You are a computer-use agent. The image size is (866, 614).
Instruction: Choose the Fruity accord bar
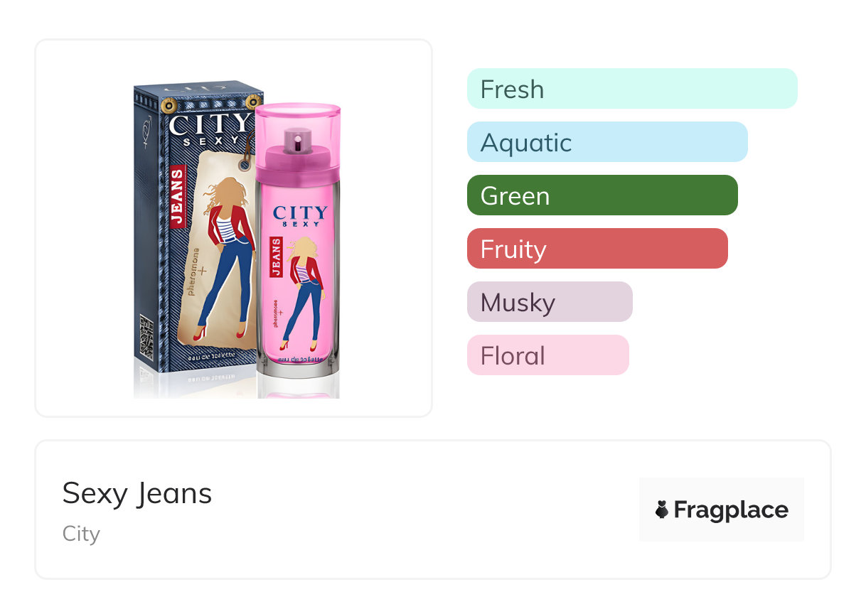click(597, 249)
